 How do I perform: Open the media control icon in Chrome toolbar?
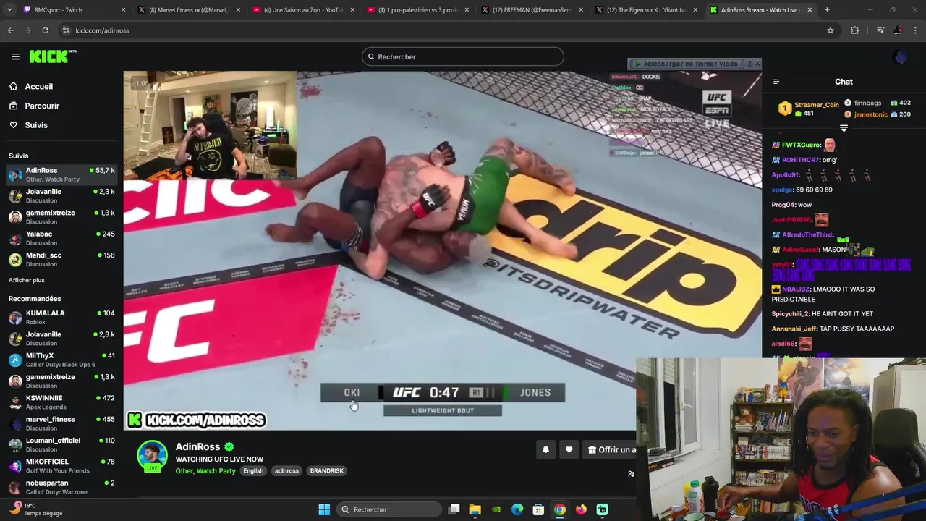pyautogui.click(x=880, y=30)
